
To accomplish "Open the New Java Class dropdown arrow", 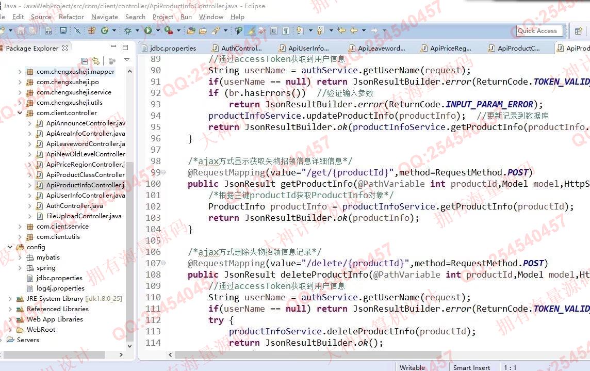I will tap(114, 30).
